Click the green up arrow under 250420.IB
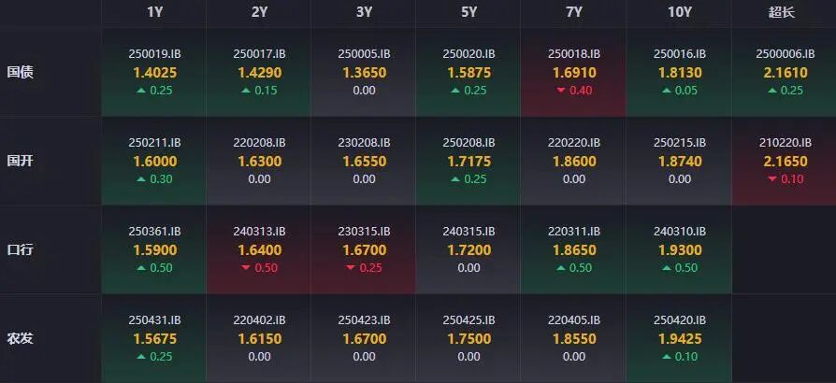This screenshot has height=383, width=836. 667,357
